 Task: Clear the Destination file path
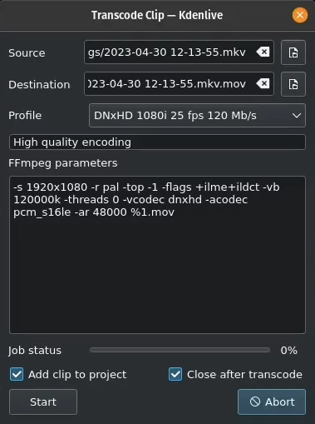263,83
